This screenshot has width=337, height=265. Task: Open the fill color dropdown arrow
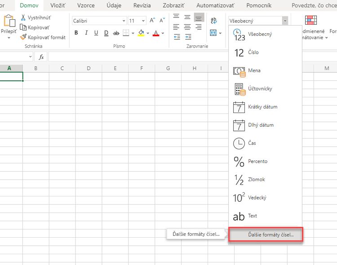pos(148,33)
